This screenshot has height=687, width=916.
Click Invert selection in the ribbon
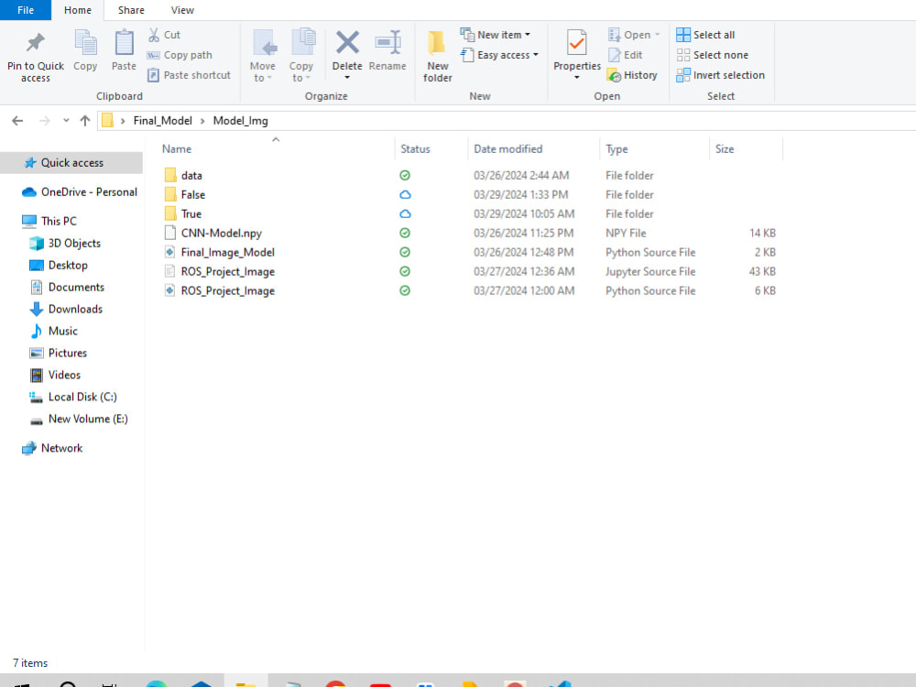click(720, 75)
